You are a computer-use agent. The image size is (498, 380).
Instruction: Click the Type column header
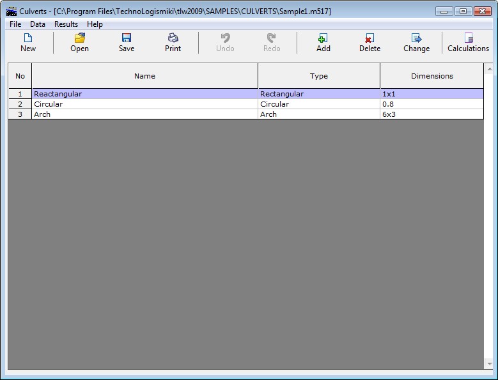pyautogui.click(x=318, y=76)
